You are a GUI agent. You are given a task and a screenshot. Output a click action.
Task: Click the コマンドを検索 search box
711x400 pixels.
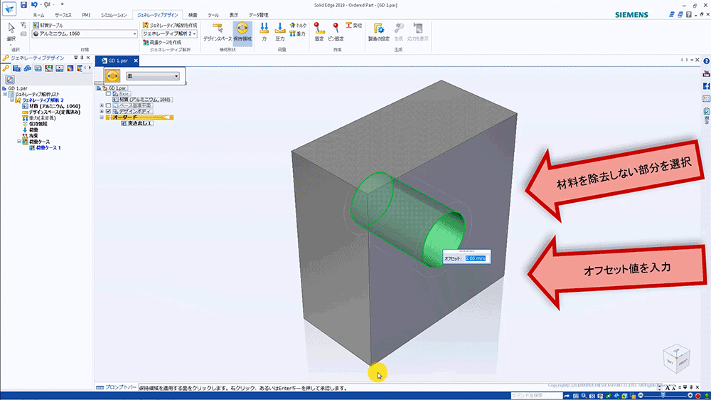click(536, 396)
